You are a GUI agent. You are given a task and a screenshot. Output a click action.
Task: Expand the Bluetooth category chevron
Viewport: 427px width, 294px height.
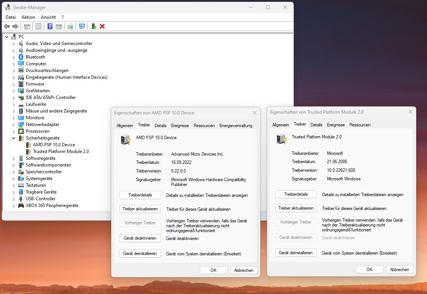[x=13, y=57]
